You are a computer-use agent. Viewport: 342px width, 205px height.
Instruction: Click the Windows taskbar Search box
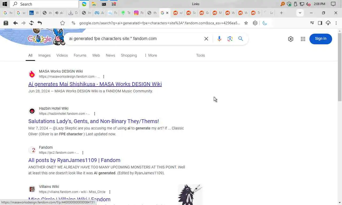coord(44,4)
